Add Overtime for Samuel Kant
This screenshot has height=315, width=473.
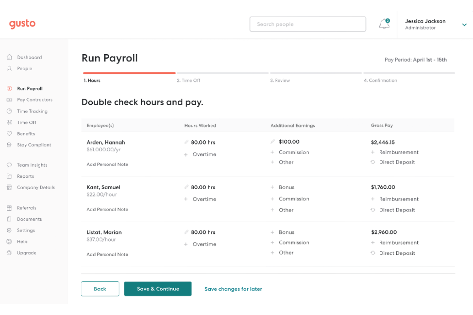coord(201,199)
